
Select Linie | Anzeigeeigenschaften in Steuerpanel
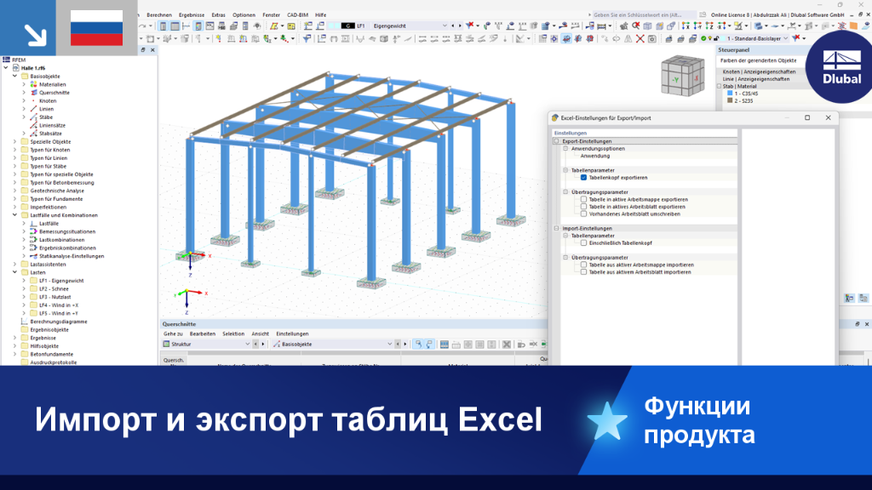click(756, 79)
